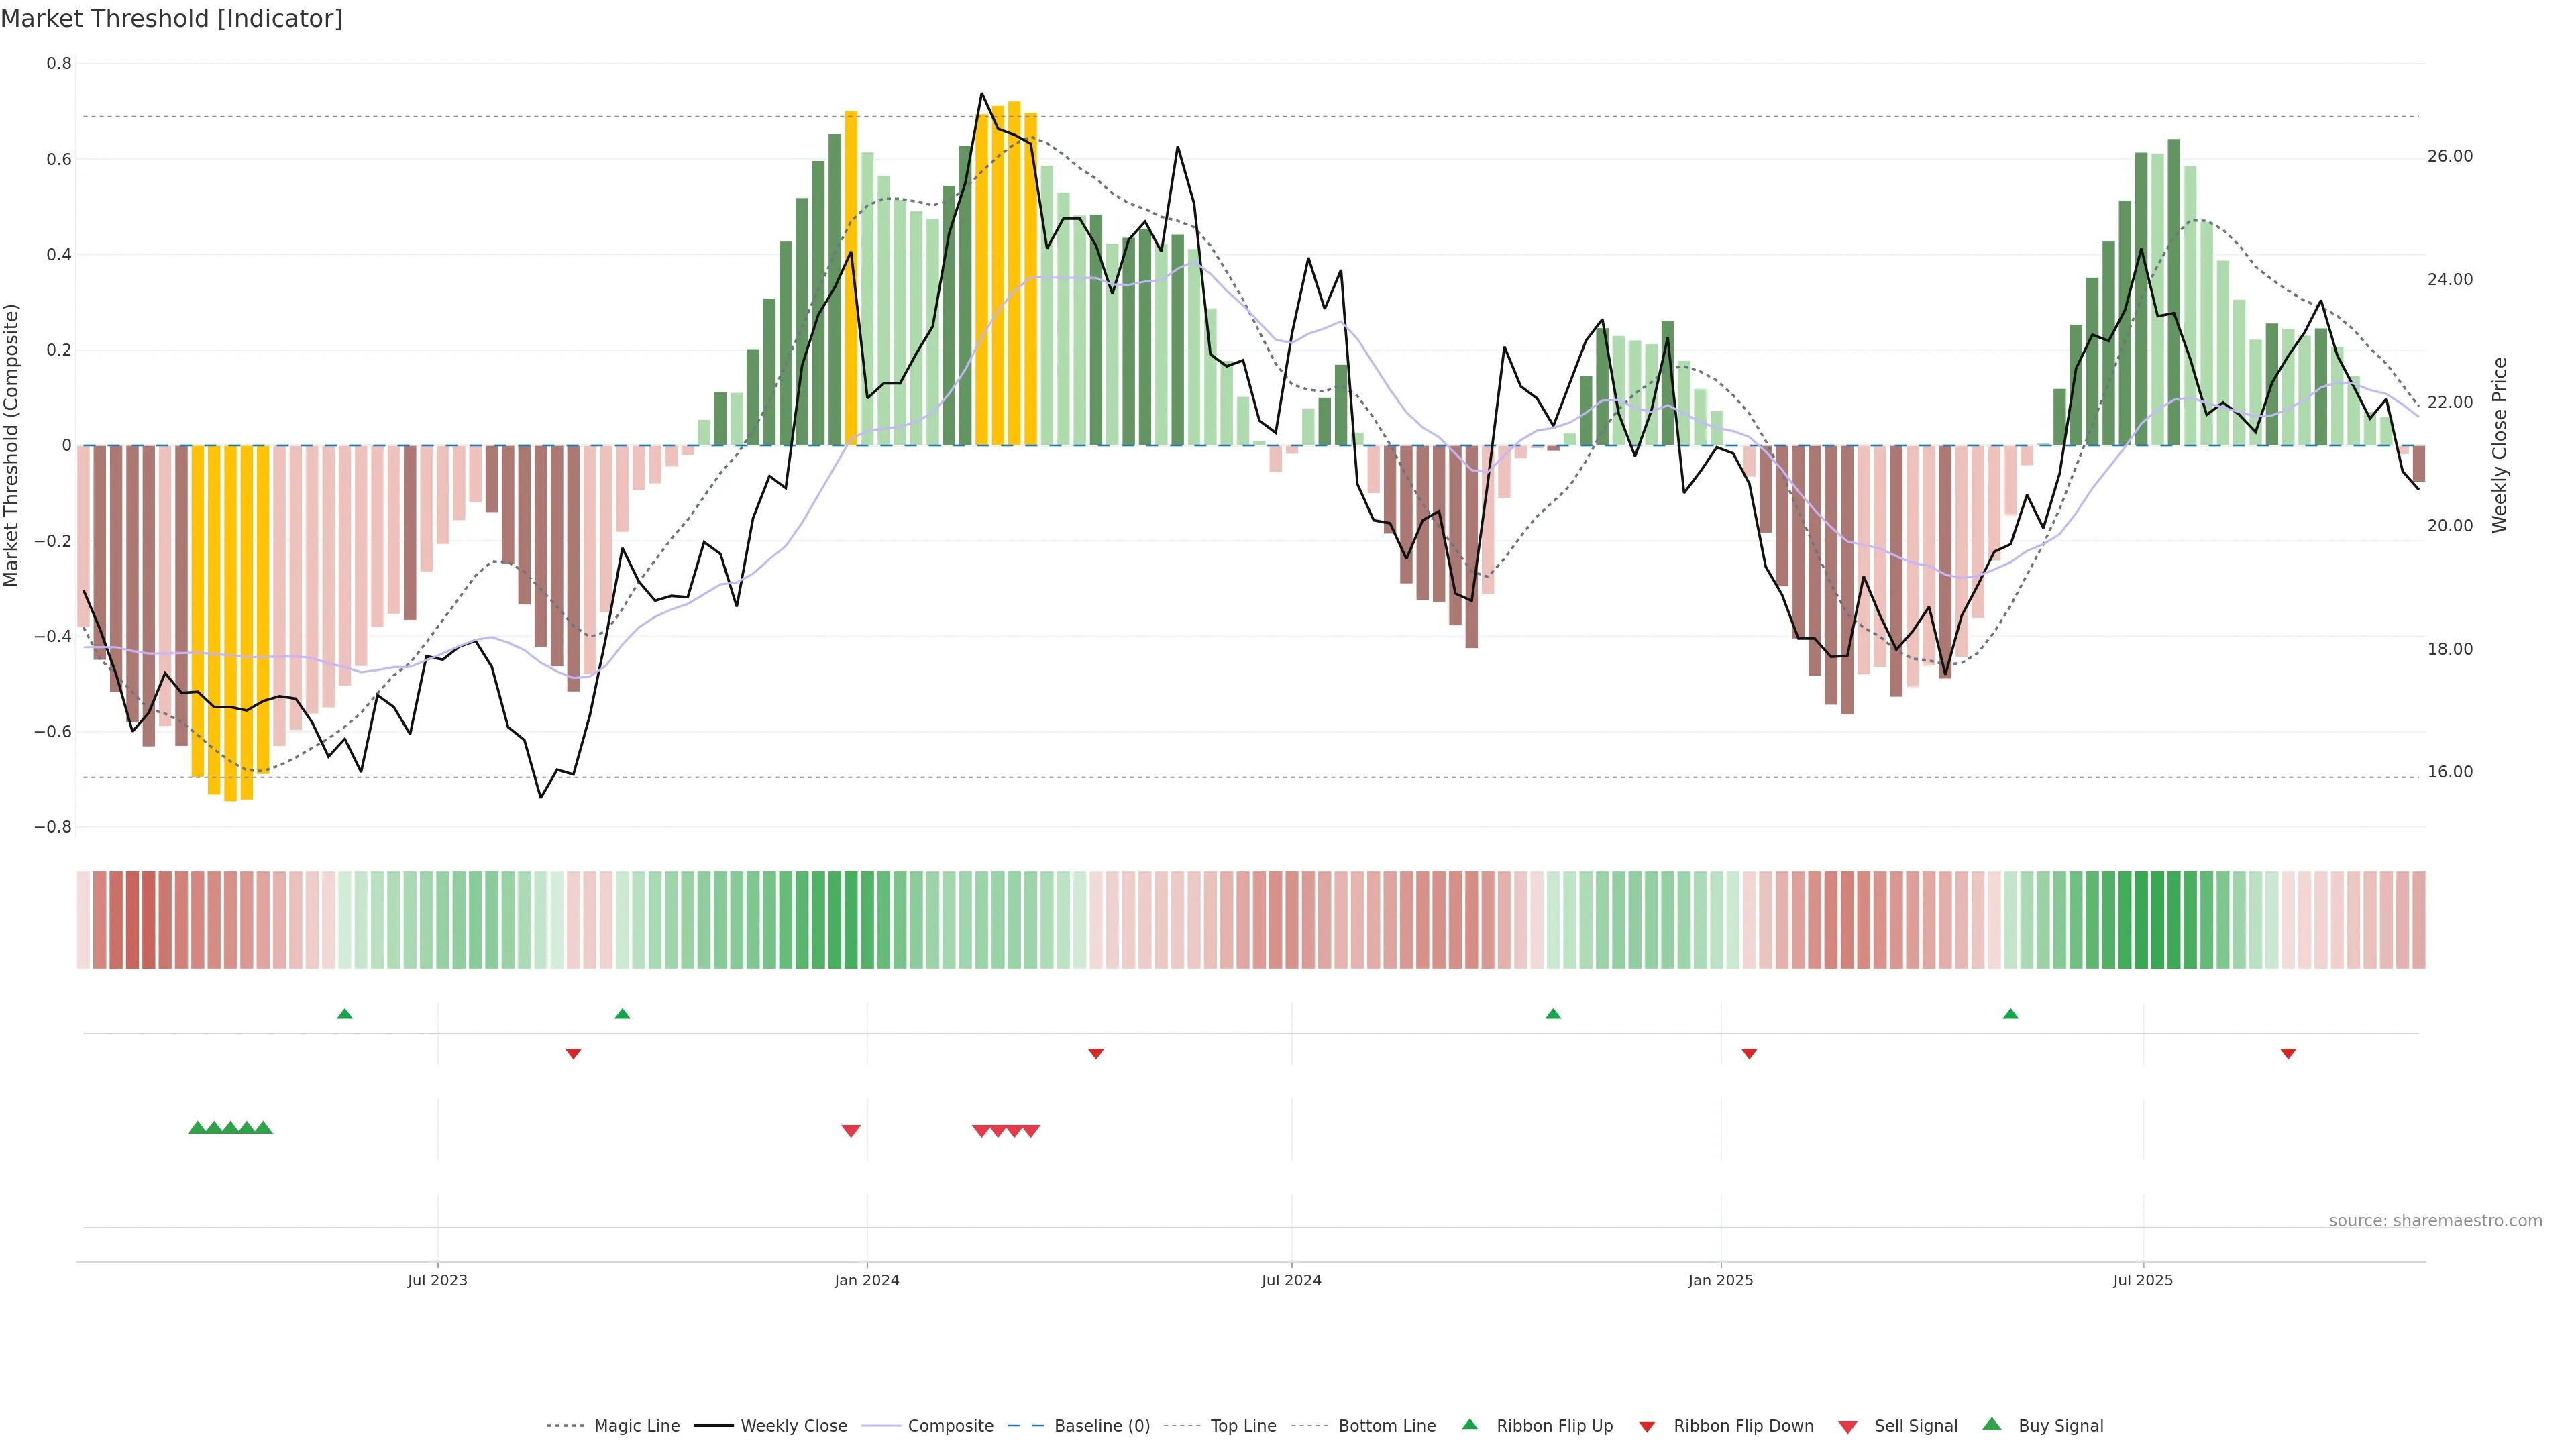Click the Baseline (0) legend entry
The height and width of the screenshot is (1449, 2576).
click(1102, 1425)
